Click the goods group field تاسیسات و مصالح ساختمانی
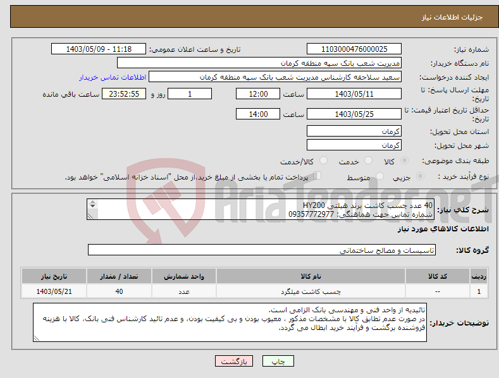 pyautogui.click(x=262, y=250)
